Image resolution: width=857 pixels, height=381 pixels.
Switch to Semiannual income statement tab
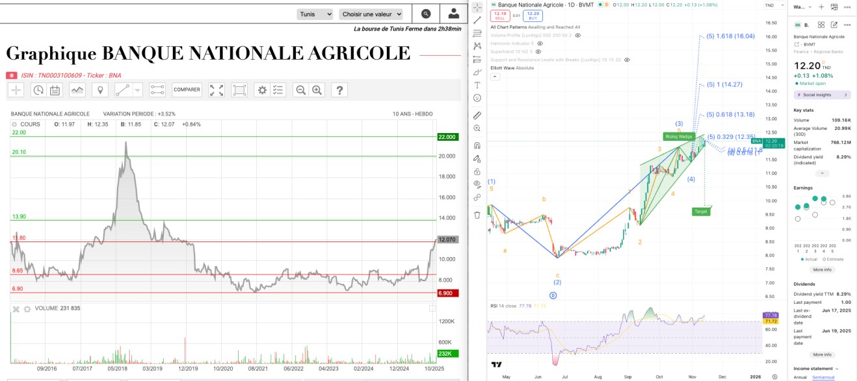tap(823, 377)
